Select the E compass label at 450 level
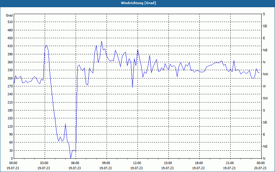Image resolution: width=275 pixels, height=172 pixels. (264, 38)
